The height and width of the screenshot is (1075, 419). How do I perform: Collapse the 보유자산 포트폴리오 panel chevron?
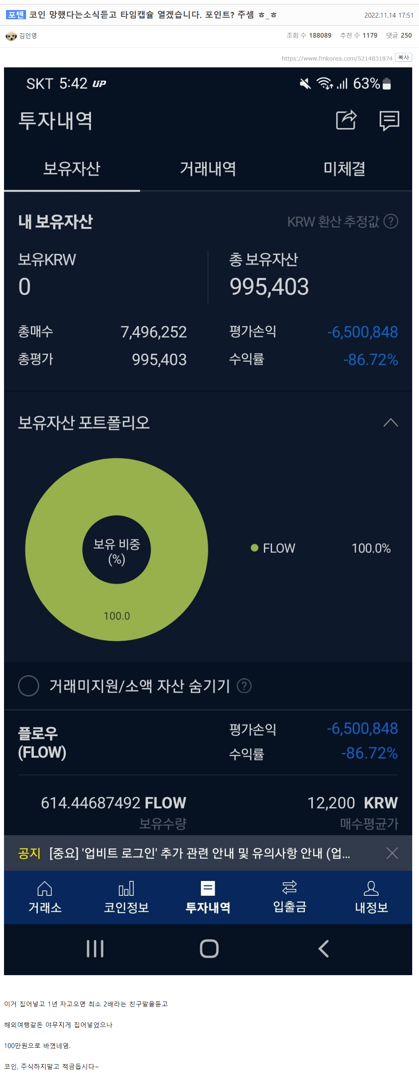click(x=391, y=423)
